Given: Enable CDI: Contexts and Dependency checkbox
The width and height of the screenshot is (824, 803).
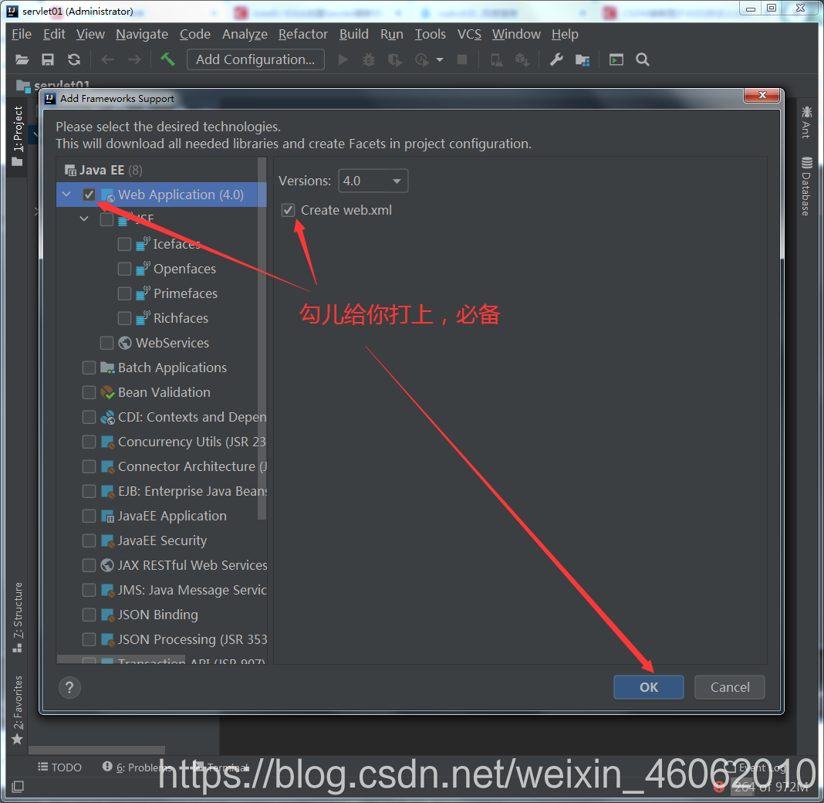Looking at the screenshot, I should pos(89,417).
